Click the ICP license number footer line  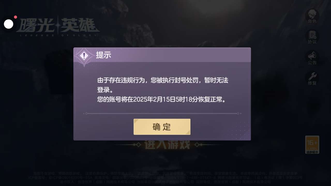(165, 178)
